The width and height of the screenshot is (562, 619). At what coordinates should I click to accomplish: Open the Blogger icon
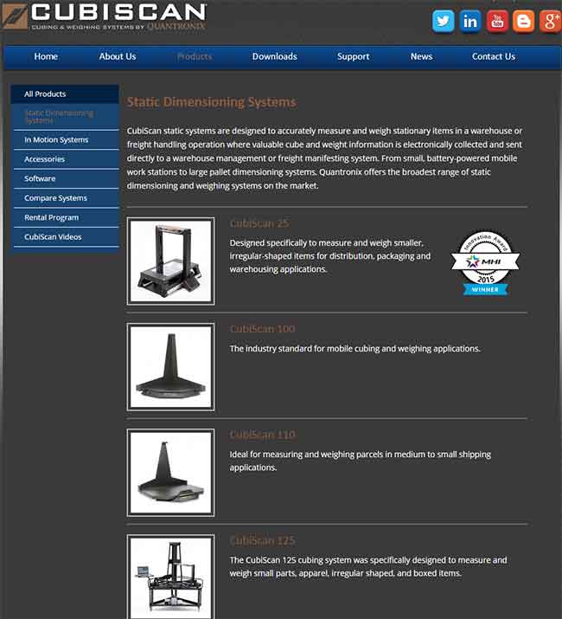(x=524, y=21)
